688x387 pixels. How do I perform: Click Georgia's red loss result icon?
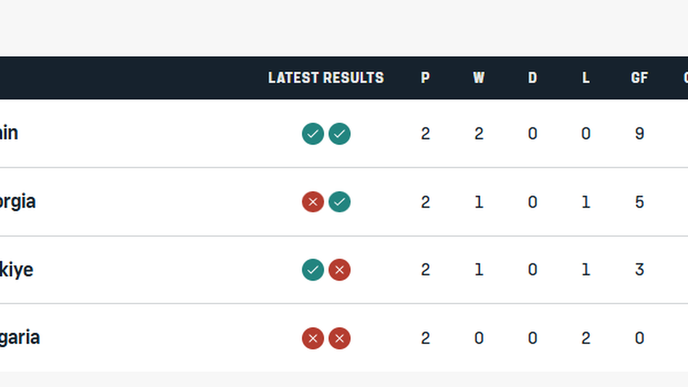coord(312,202)
